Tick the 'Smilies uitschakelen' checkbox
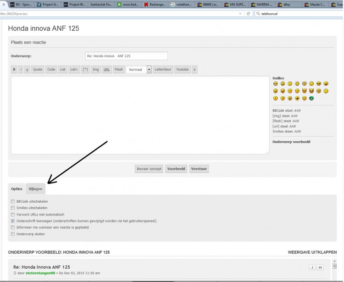 click(x=13, y=208)
